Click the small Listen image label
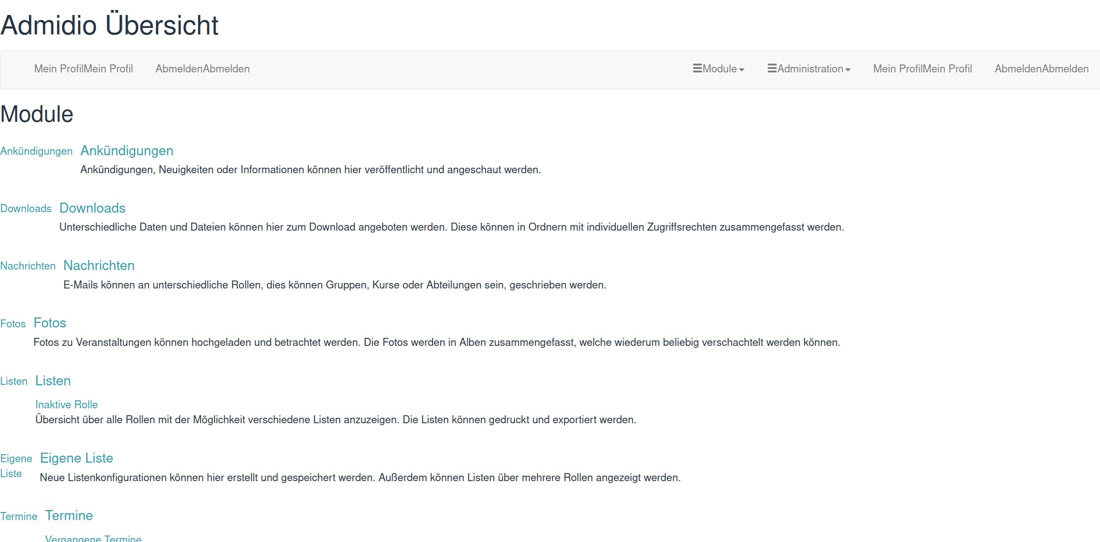Image resolution: width=1100 pixels, height=542 pixels. point(14,381)
